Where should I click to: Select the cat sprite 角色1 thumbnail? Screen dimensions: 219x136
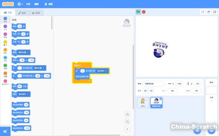(143, 103)
